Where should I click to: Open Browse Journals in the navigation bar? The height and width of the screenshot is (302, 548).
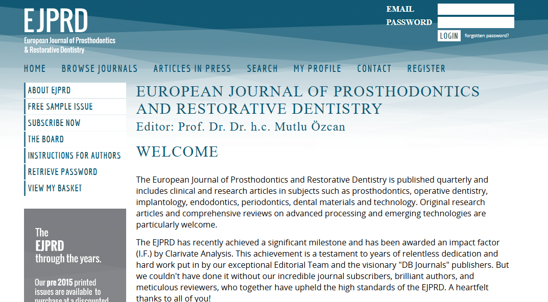click(100, 68)
